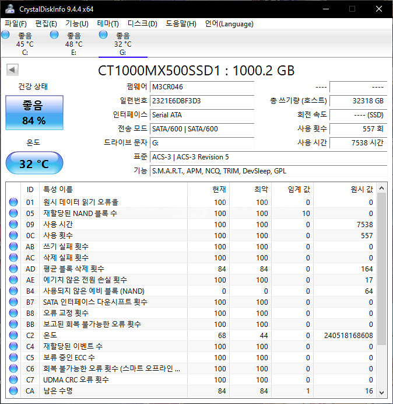Select the E: drive tab at 48 °C
The height and width of the screenshot is (404, 393).
(x=73, y=44)
